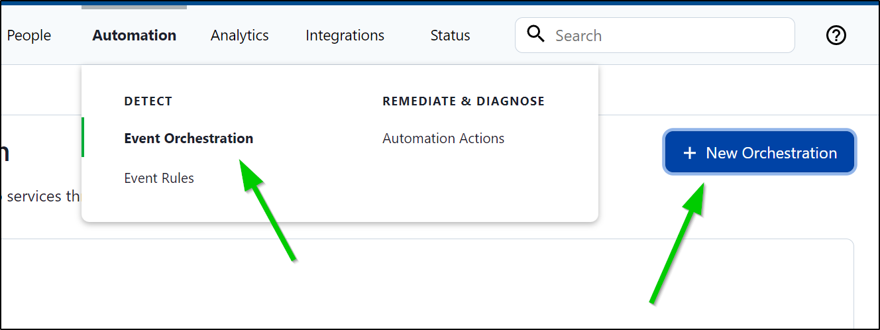
Task: Click the plus icon on New Orchestration
Action: point(690,153)
